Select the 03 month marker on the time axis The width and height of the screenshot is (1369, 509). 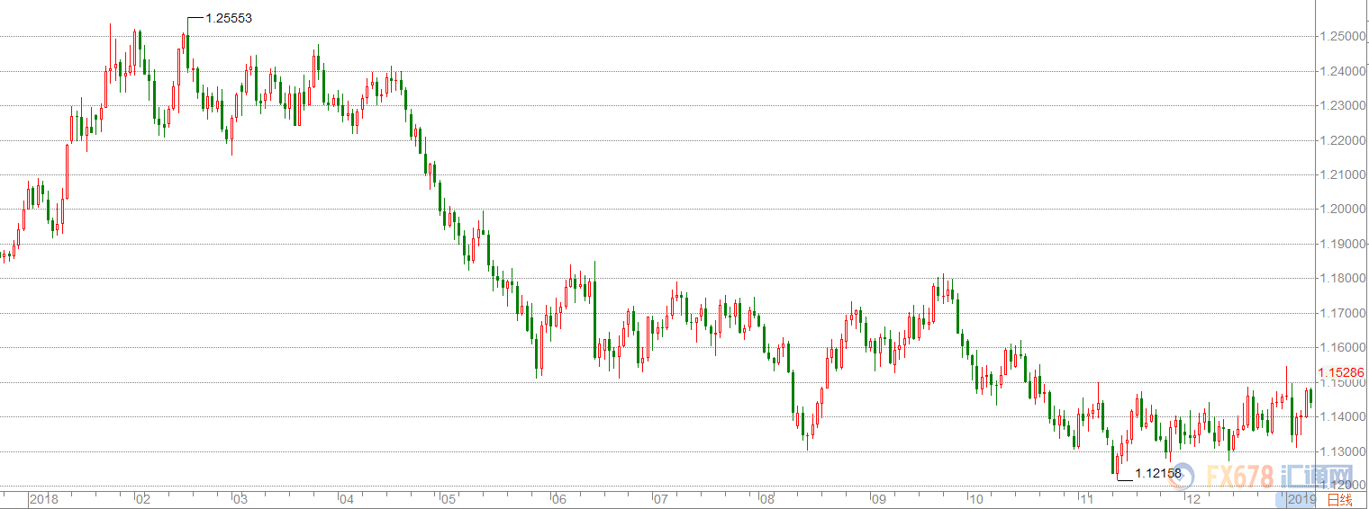(x=240, y=499)
